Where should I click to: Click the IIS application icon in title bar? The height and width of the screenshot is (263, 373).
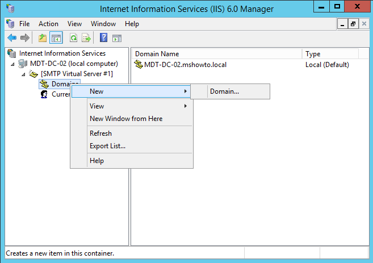click(10, 9)
